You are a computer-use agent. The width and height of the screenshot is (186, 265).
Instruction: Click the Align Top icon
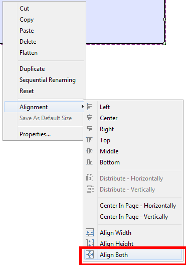click(x=90, y=140)
